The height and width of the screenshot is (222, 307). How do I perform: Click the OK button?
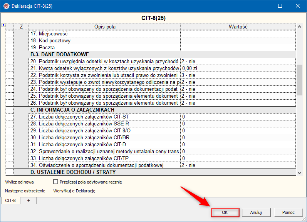click(225, 212)
